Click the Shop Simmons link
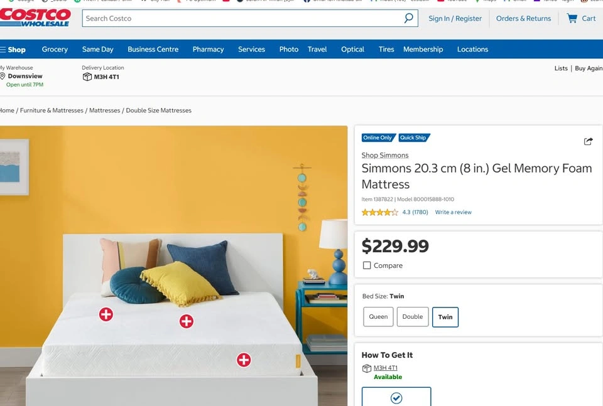Viewport: 603px width, 406px height. [x=385, y=155]
